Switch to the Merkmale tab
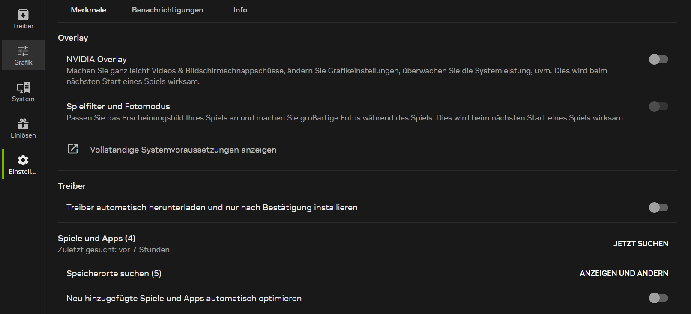The width and height of the screenshot is (691, 314). coord(88,10)
